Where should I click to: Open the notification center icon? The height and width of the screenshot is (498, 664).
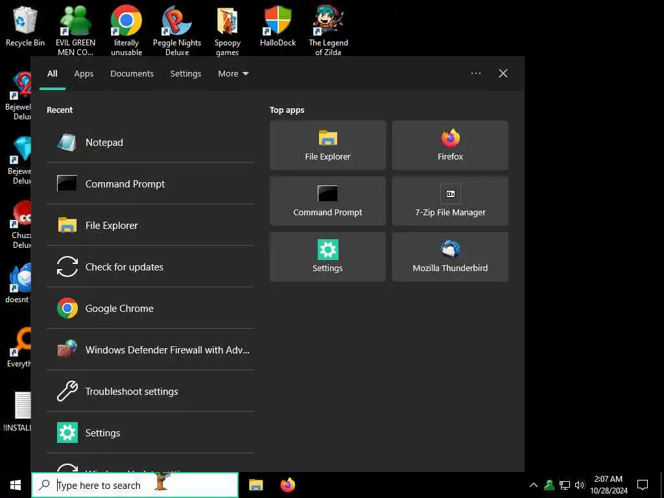coord(643,485)
